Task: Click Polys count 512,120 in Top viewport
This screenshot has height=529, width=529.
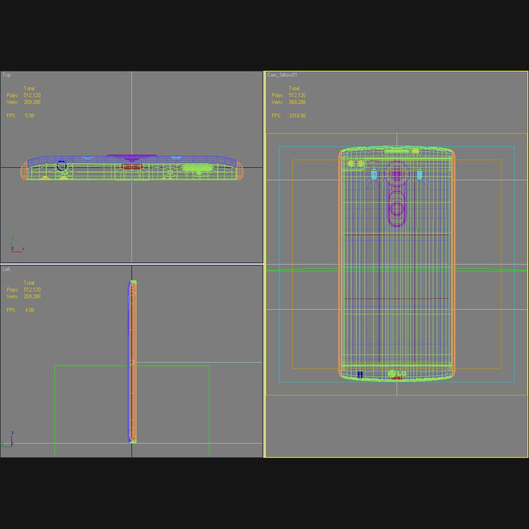Action: click(32, 96)
